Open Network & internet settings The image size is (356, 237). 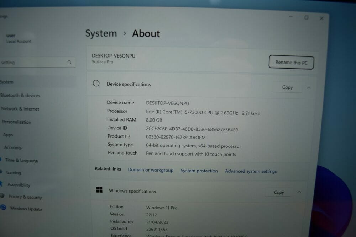point(20,109)
